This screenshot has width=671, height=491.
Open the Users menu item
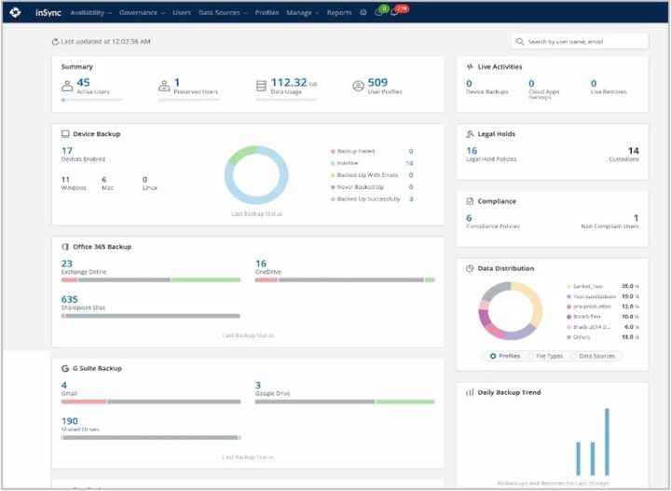tap(182, 13)
